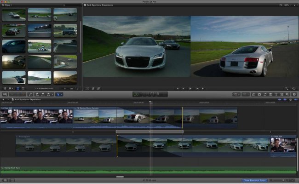The image size is (299, 184).
Task: Show the Event Library sidebar icon
Action: pyautogui.click(x=5, y=88)
